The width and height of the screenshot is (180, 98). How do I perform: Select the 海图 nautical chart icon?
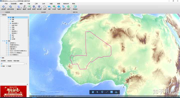pos(49,7)
